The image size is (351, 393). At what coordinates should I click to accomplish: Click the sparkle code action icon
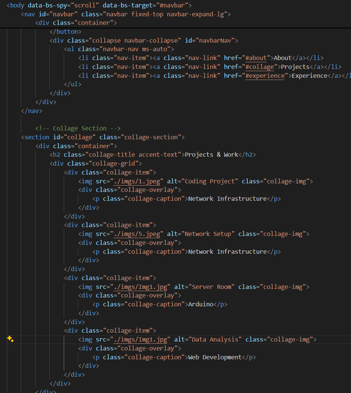(10, 339)
